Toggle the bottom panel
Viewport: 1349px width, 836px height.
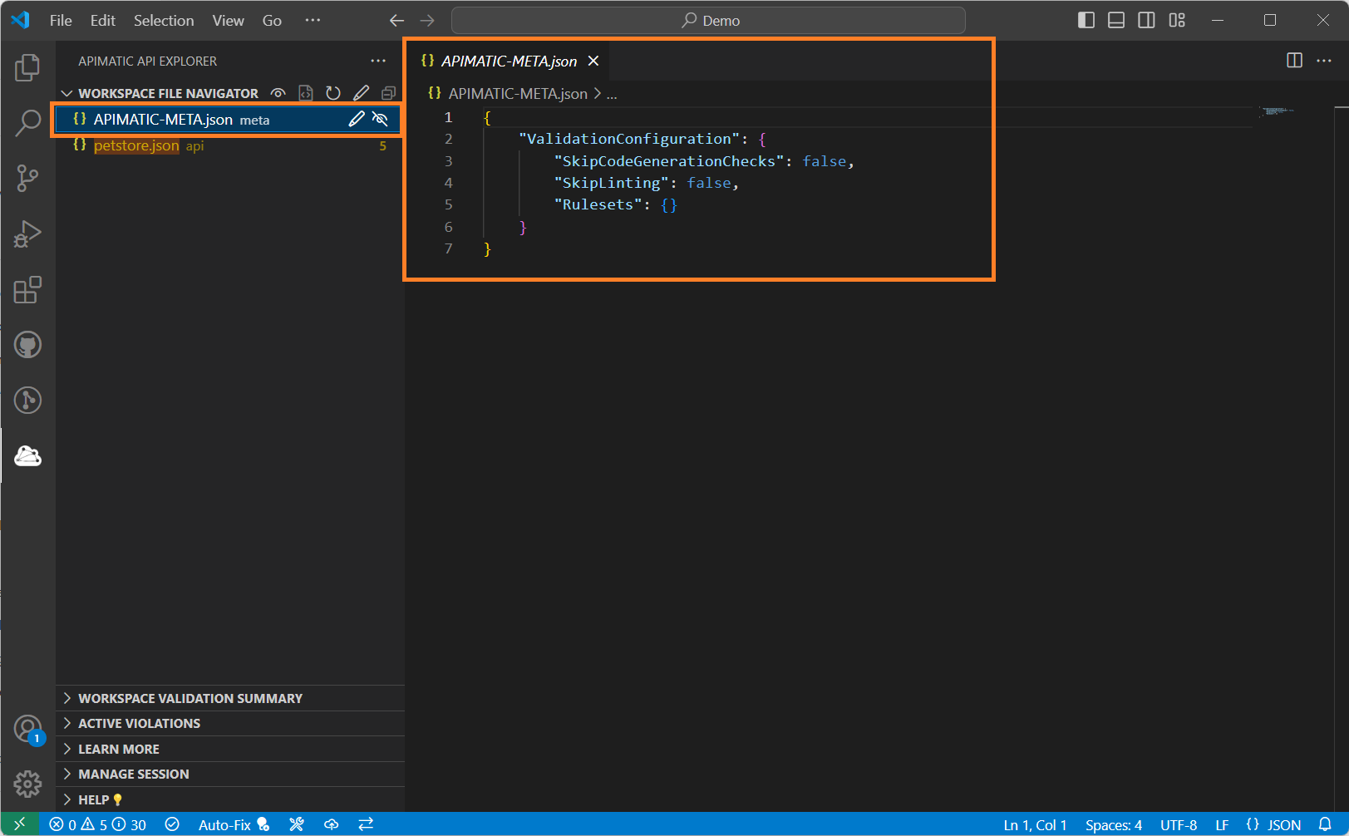point(1116,20)
